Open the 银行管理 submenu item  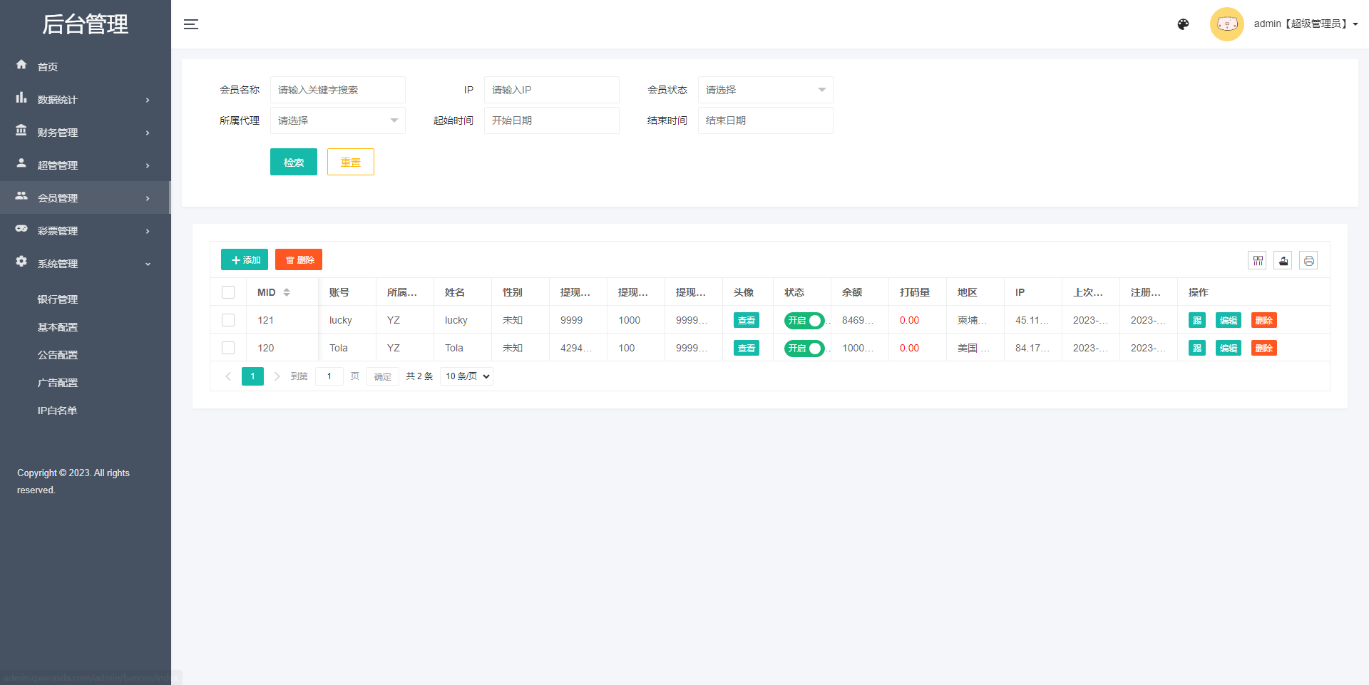coord(58,299)
